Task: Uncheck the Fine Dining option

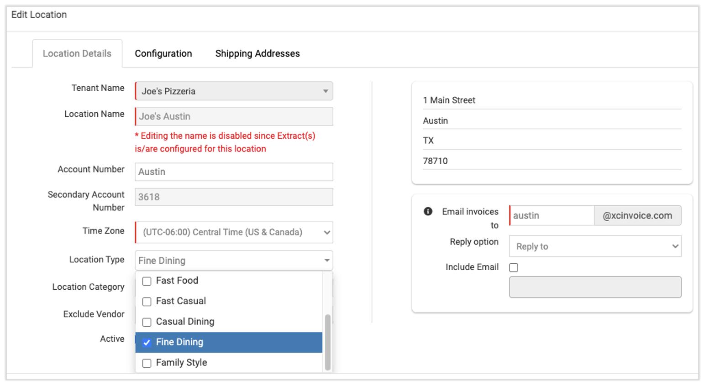Action: point(147,343)
